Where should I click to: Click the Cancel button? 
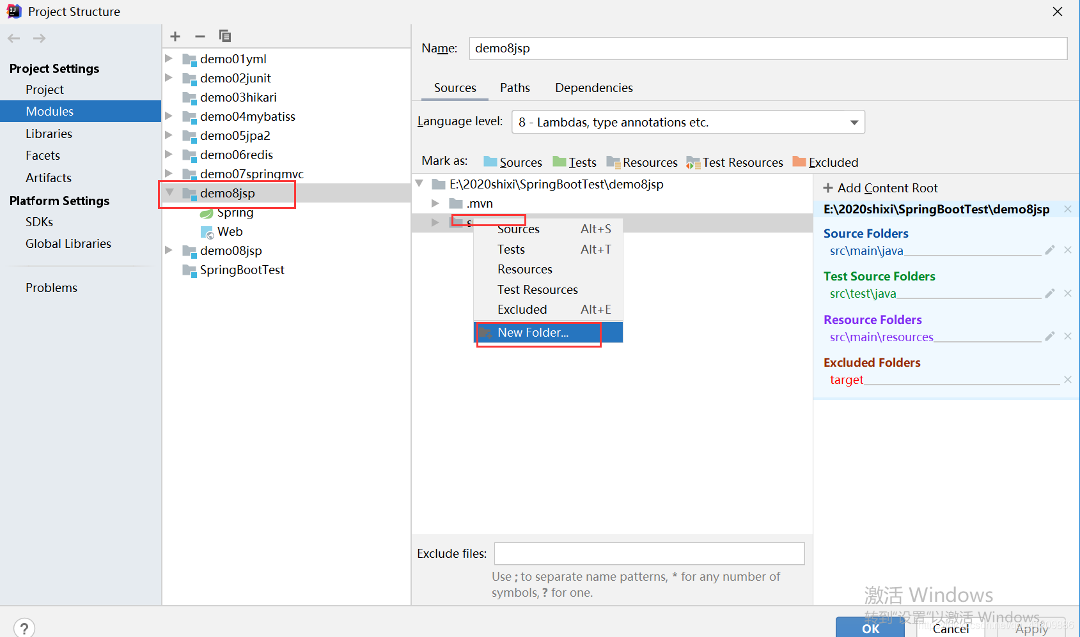(951, 628)
